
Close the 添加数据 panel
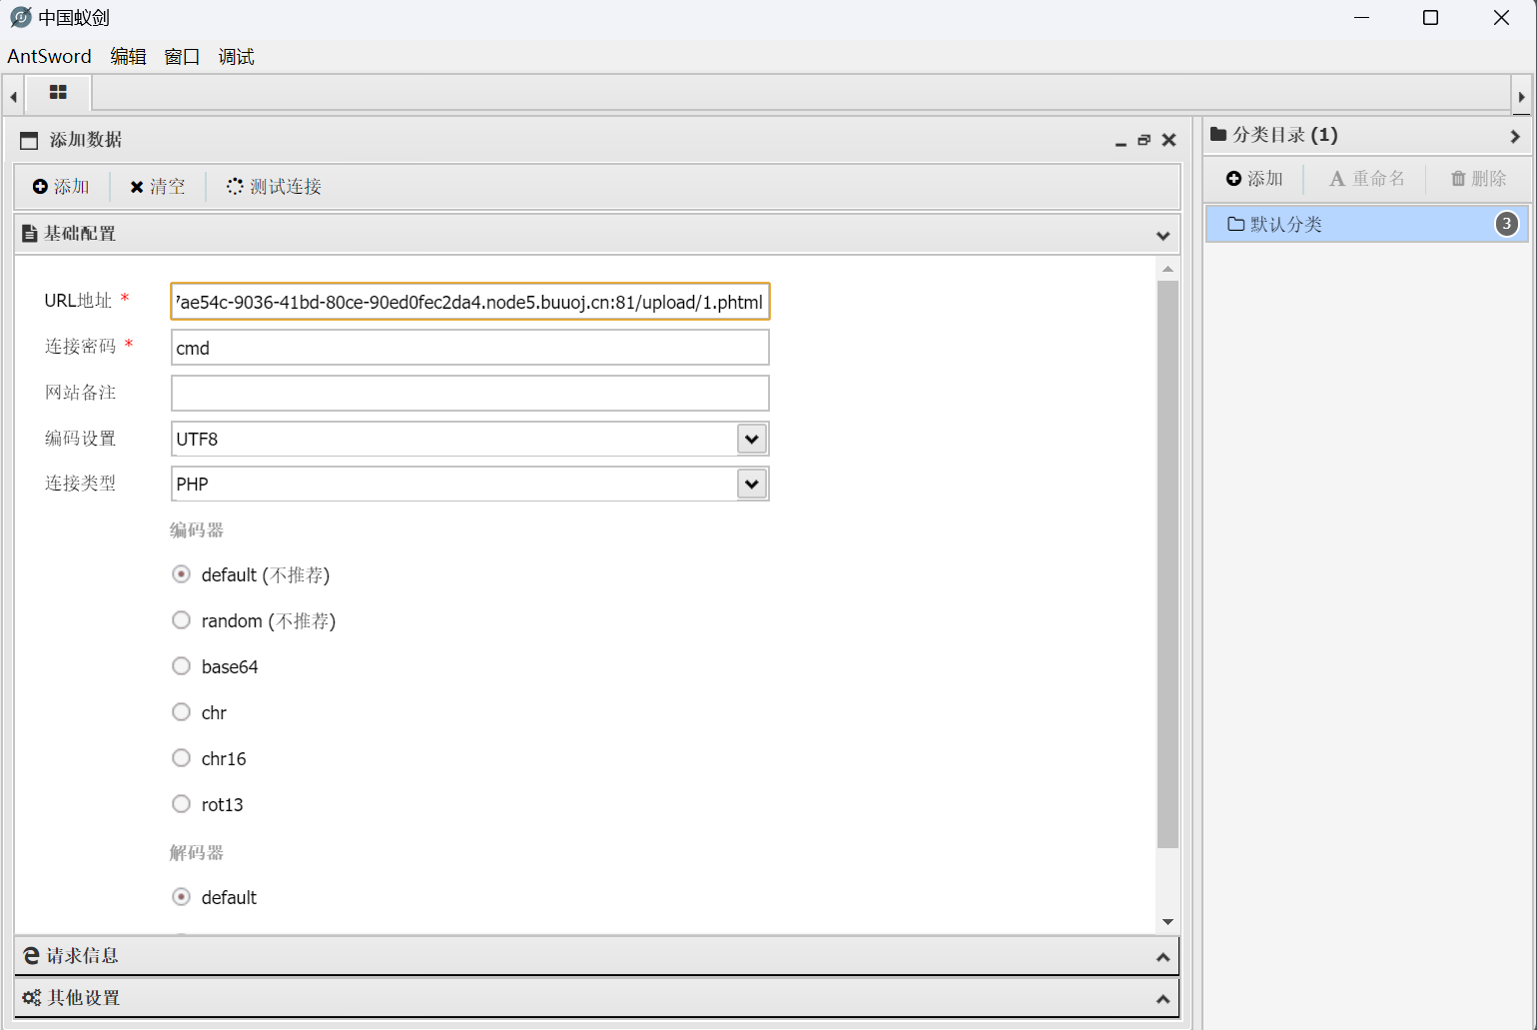[1168, 140]
